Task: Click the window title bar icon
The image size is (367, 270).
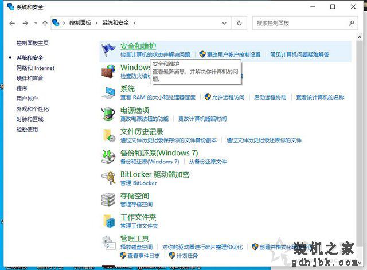Action: pos(11,7)
